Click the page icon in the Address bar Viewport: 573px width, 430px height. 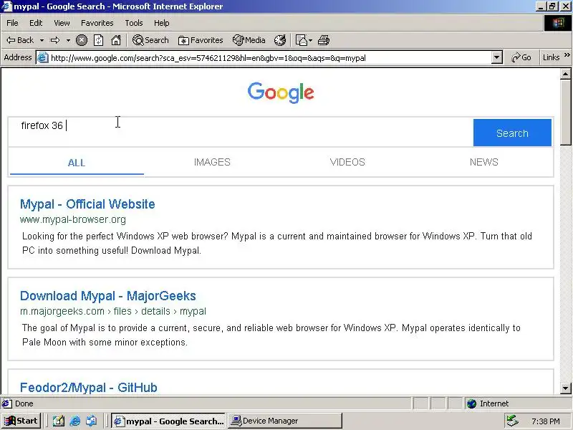[x=43, y=58]
